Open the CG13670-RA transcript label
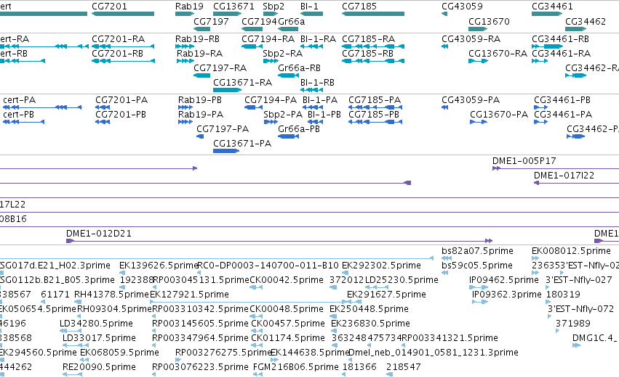This screenshot has width=619, height=378. pos(498,53)
